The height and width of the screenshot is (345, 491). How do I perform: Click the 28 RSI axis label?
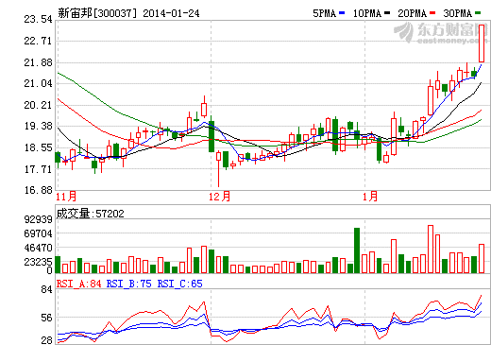click(46, 340)
